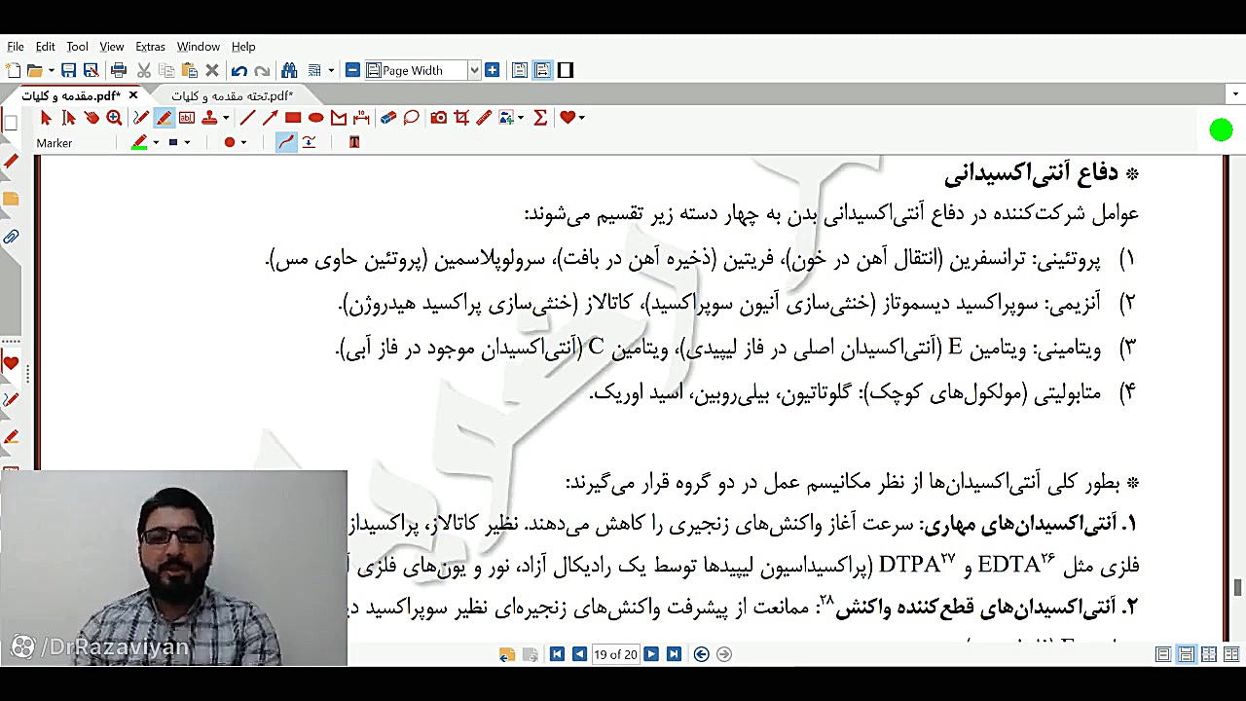Click the page number field 19 of 20
The height and width of the screenshot is (701, 1246).
coord(615,654)
